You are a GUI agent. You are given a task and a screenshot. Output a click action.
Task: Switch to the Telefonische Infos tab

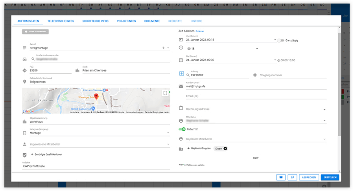pyautogui.click(x=61, y=21)
